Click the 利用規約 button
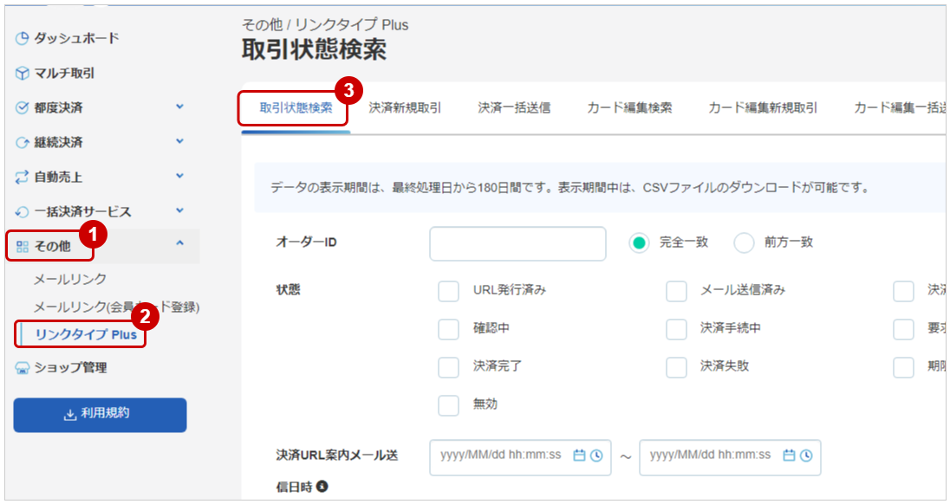This screenshot has width=950, height=504. pyautogui.click(x=100, y=415)
